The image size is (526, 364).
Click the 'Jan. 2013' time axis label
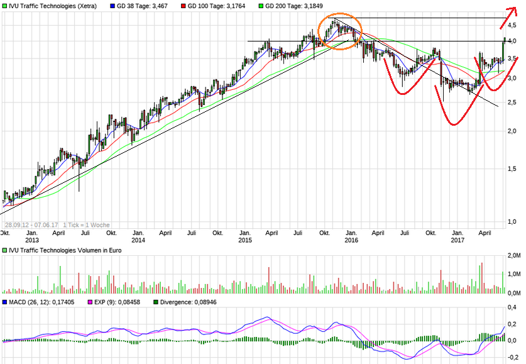tap(32, 236)
